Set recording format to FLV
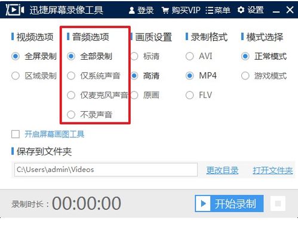The height and width of the screenshot is (227, 298). click(199, 95)
